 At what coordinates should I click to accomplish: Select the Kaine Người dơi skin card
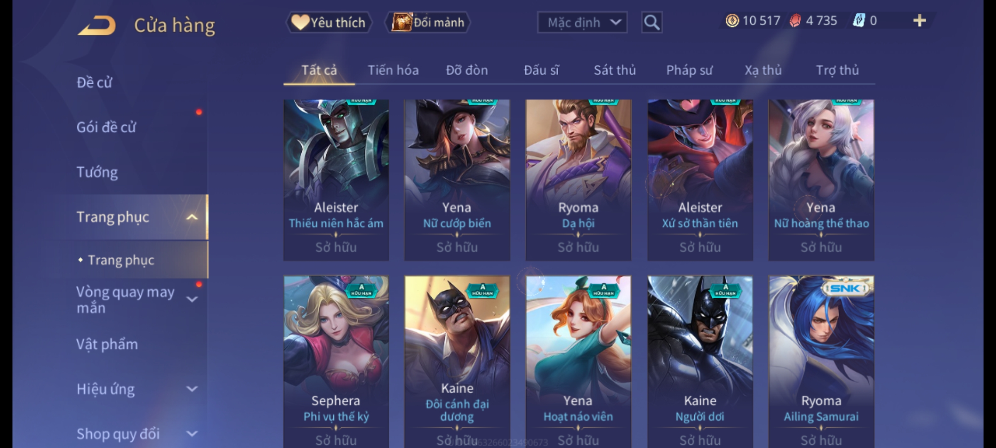coord(700,362)
